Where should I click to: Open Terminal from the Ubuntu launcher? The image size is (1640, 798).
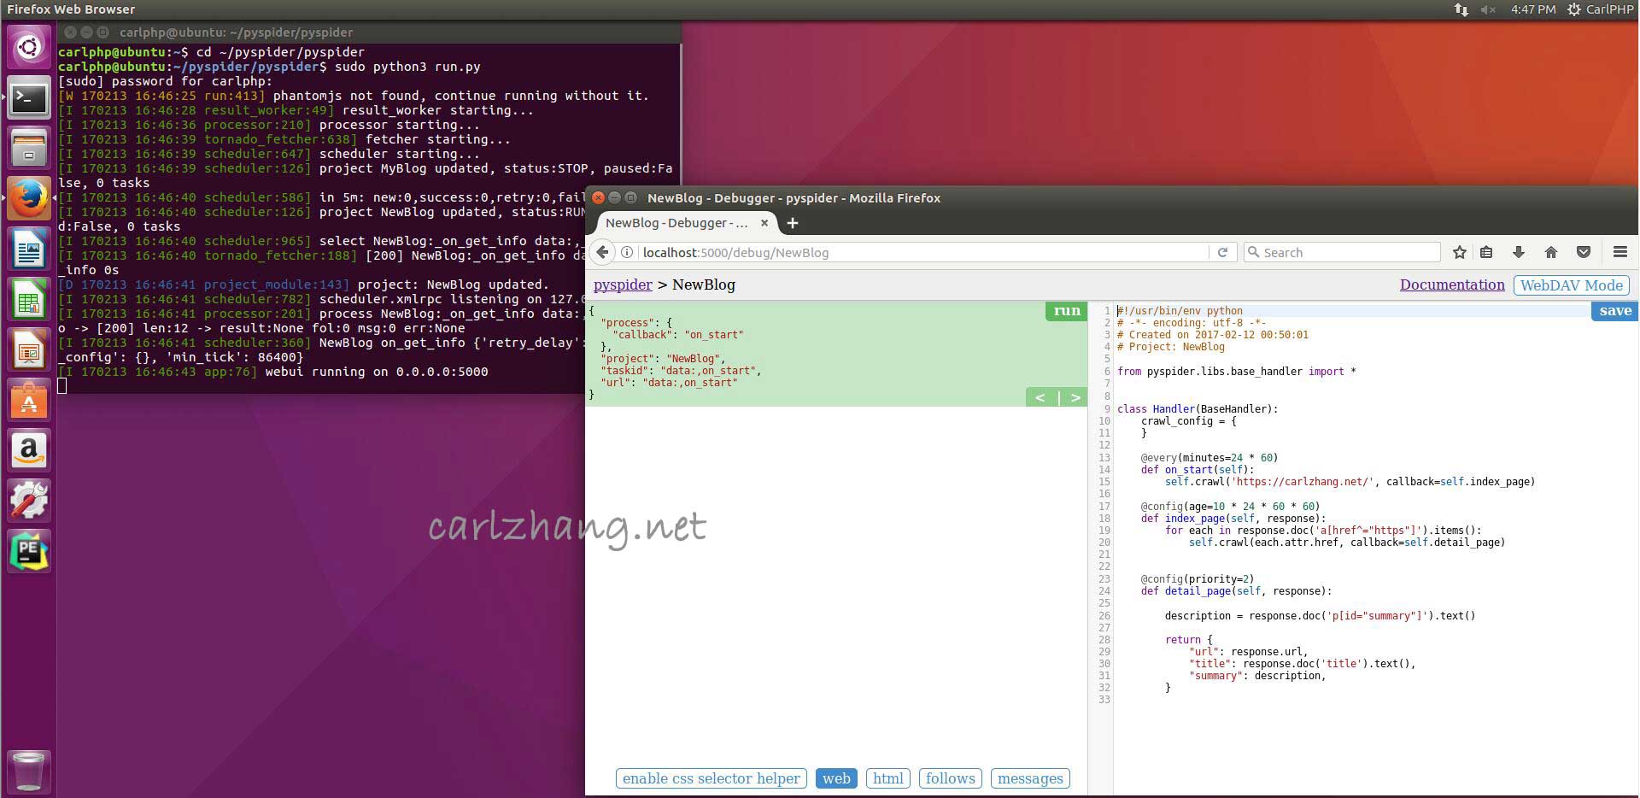[x=28, y=99]
